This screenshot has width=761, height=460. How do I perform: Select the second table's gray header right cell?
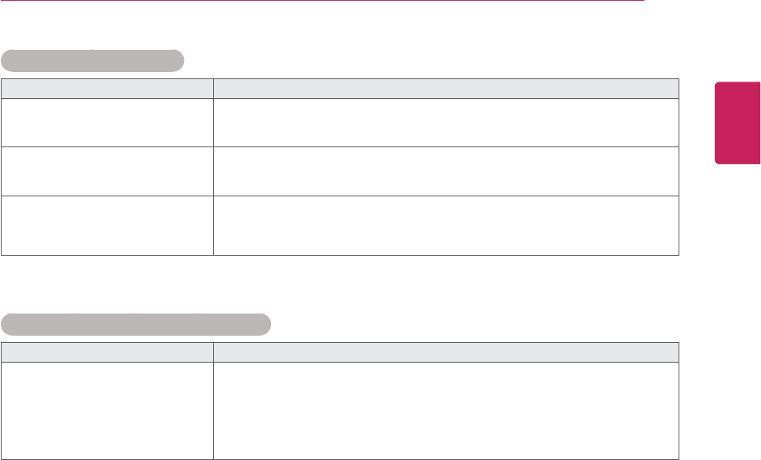446,352
